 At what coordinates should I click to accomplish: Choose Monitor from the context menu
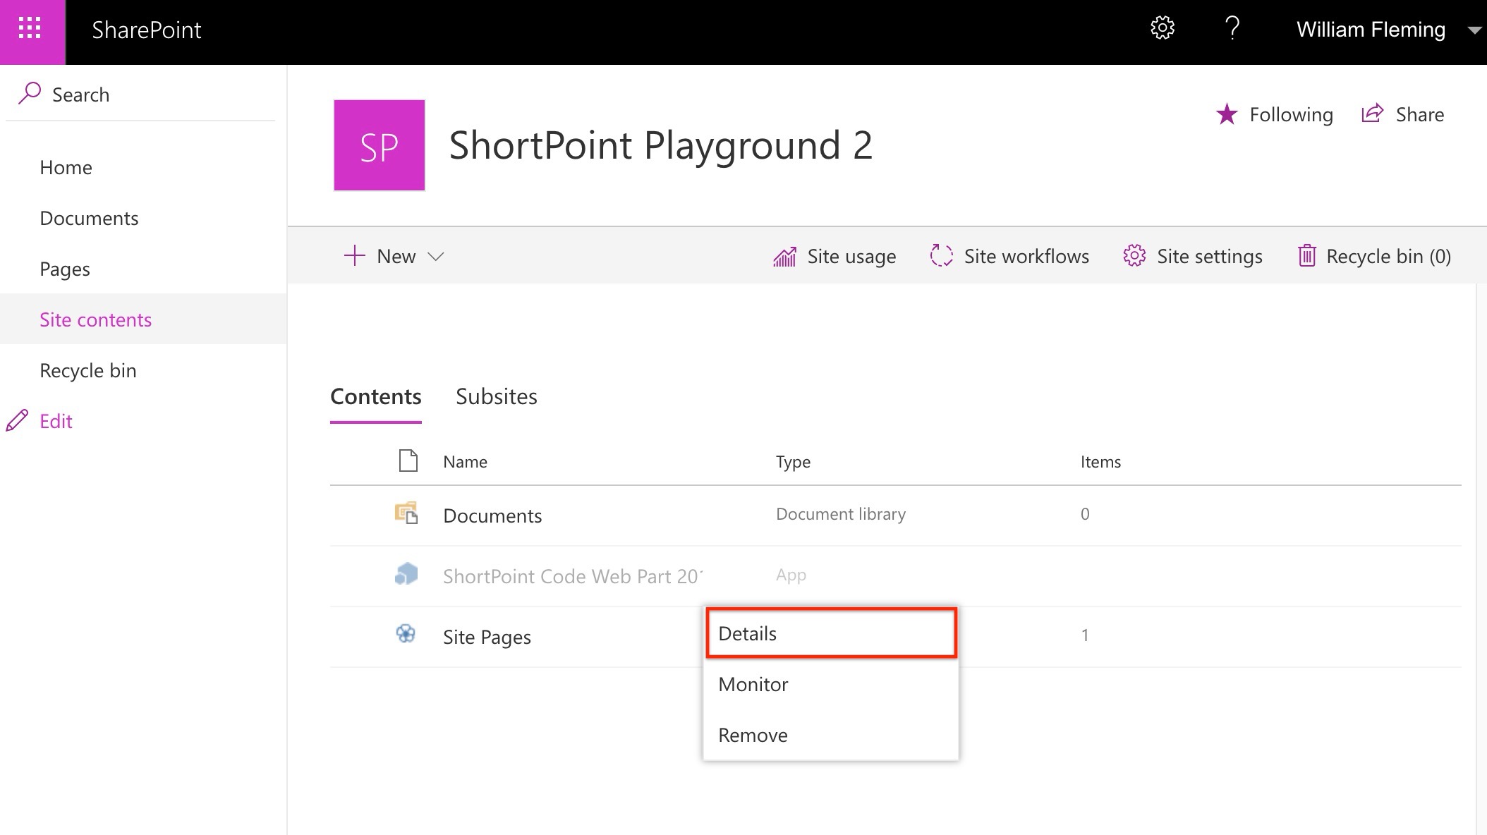point(753,684)
